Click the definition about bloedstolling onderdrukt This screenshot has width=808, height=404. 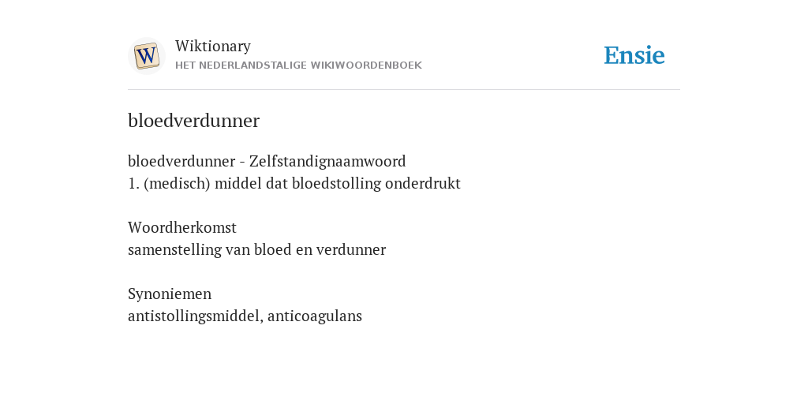[x=294, y=183]
